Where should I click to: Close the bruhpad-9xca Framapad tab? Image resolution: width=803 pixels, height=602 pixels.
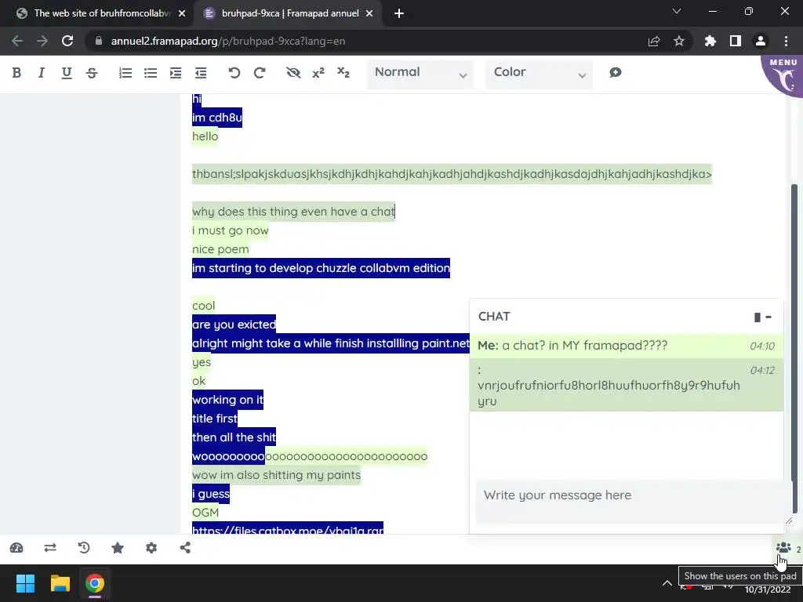[369, 13]
